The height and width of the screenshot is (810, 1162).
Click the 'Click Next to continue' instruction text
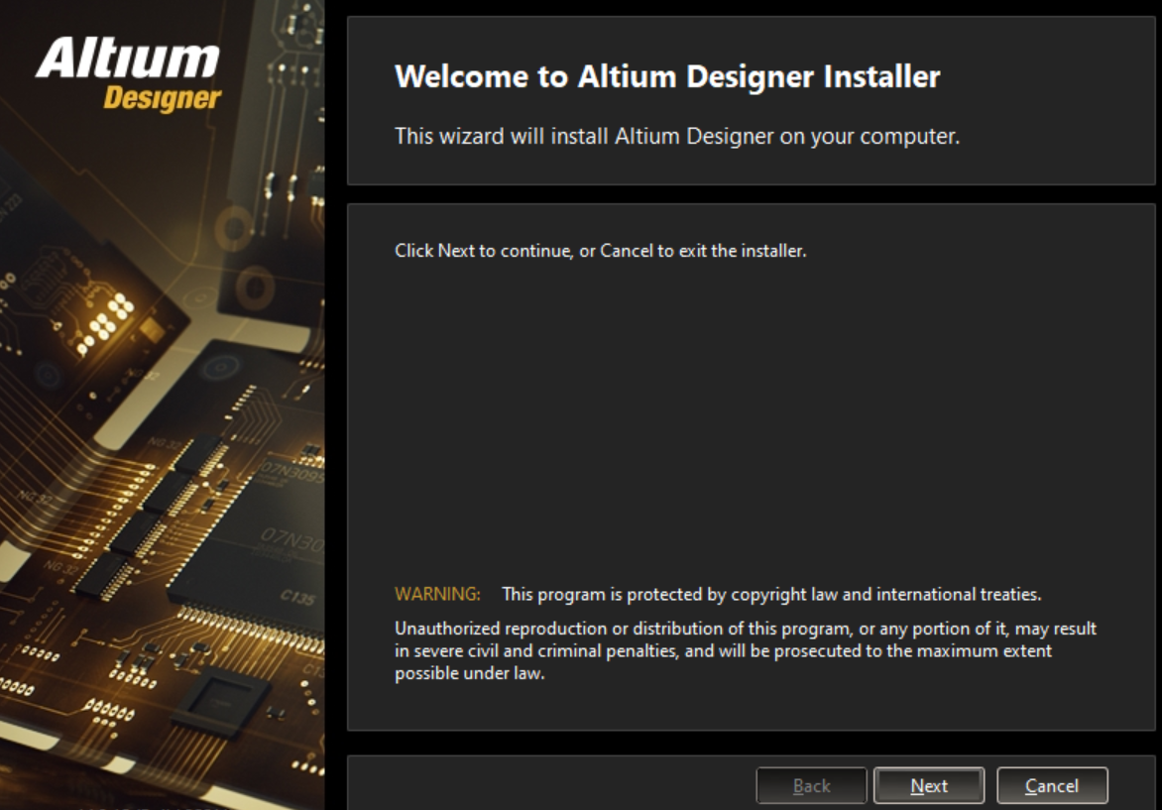(x=600, y=251)
